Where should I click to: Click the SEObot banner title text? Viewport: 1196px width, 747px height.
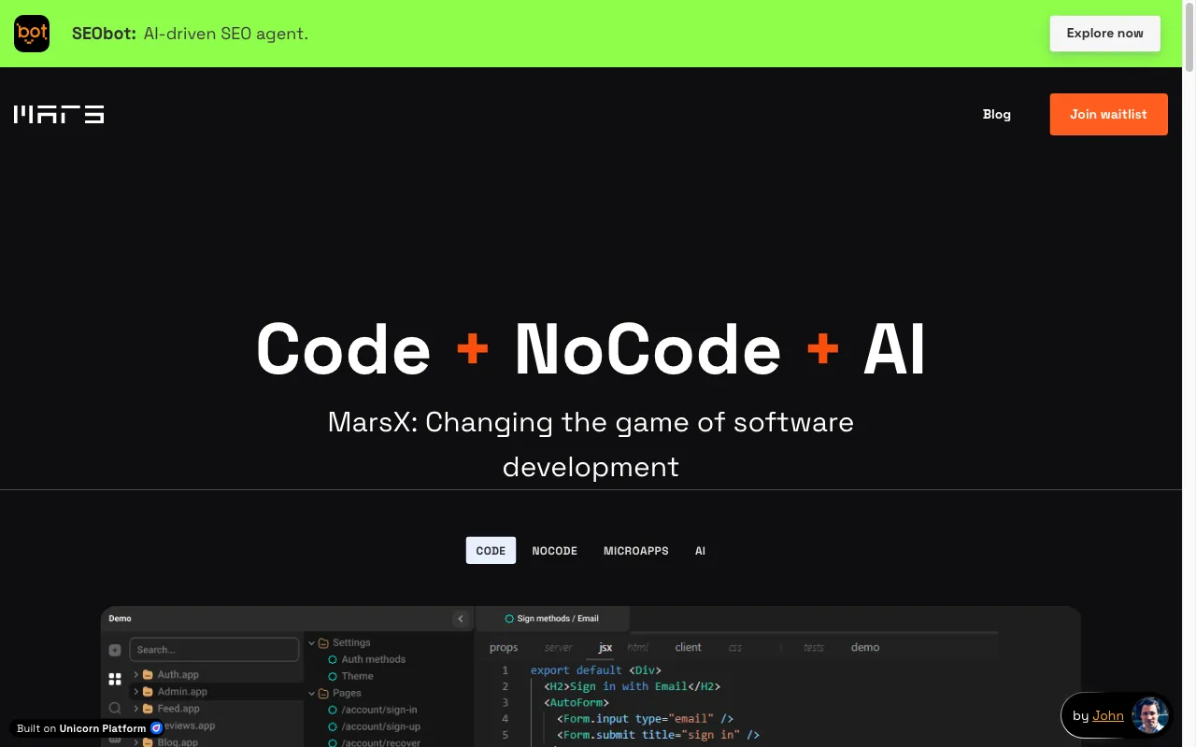pos(104,34)
